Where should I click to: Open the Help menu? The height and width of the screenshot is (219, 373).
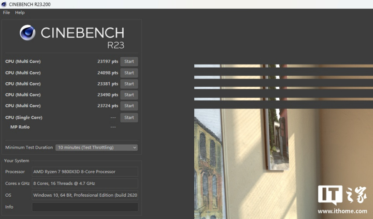[x=20, y=13]
